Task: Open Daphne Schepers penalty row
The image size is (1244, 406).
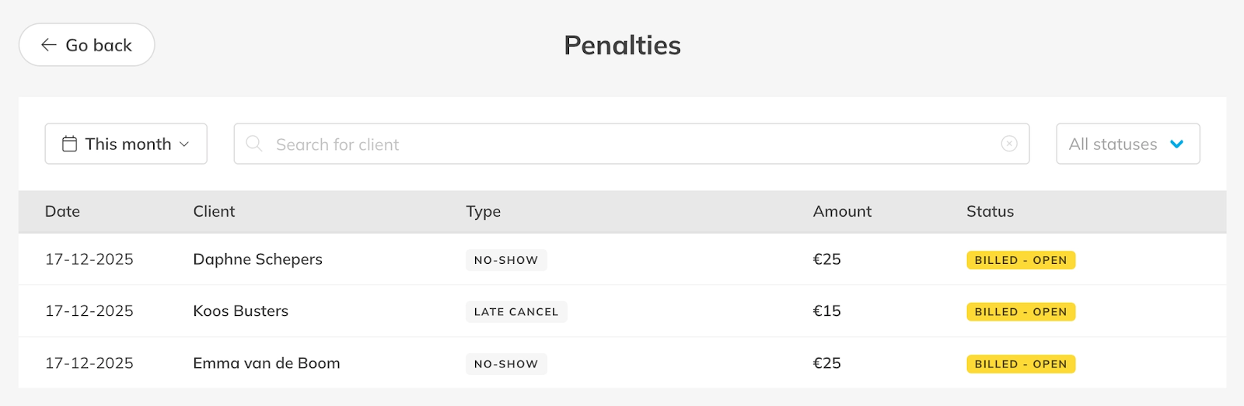Action: tap(257, 259)
